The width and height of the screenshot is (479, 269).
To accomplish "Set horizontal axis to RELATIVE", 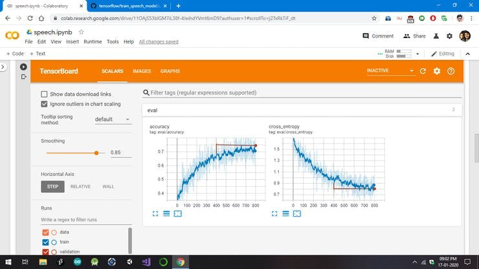I will 80,187.
